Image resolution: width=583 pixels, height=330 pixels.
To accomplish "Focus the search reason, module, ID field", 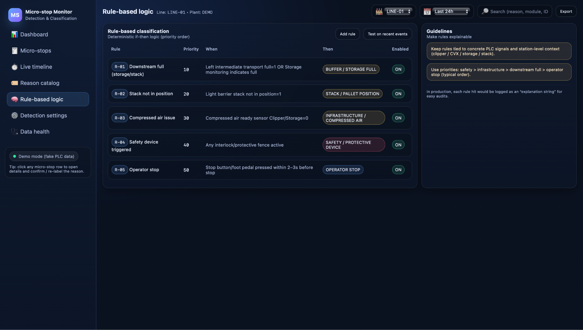I will [x=519, y=11].
